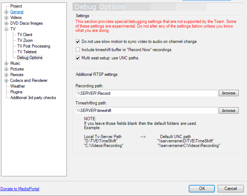The height and width of the screenshot is (196, 247).
Task: Uncheck Multi seat setup UNC paths
Action: (x=78, y=58)
